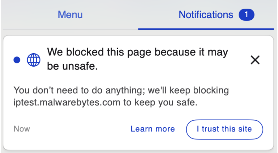Click the 'Now' timestamp label
Screen dimensions: 278x153
(x=22, y=129)
